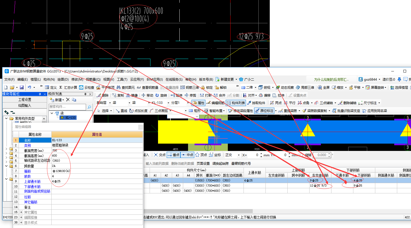
Task: Open 编辑(E) menu
Action: tap(22, 79)
